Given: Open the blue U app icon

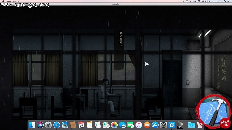Looking at the screenshot, I should [172, 125].
